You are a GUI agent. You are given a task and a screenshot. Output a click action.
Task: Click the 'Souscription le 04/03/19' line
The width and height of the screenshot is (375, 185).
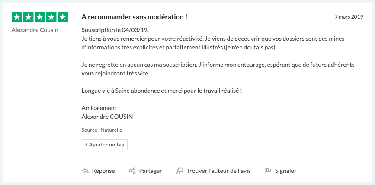(109, 30)
